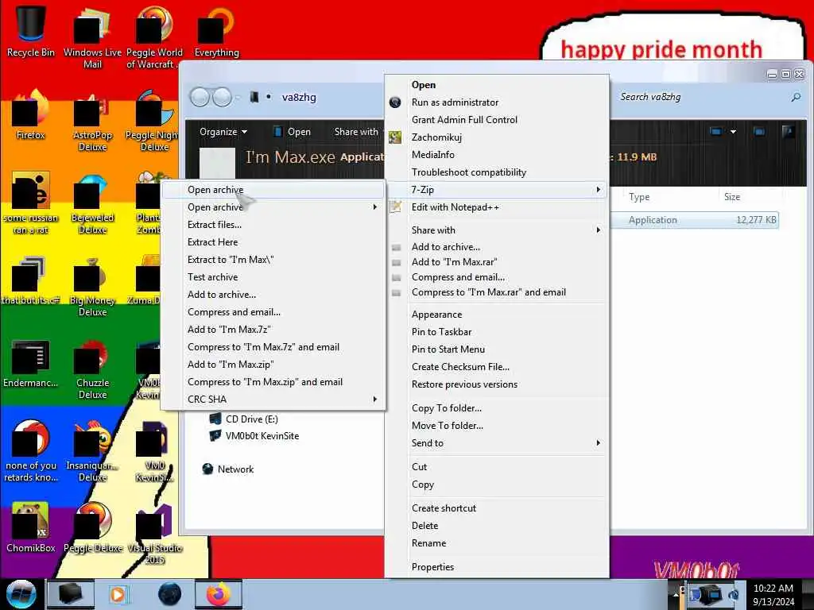This screenshot has height=610, width=814.
Task: Click the Type column header
Action: 638,197
